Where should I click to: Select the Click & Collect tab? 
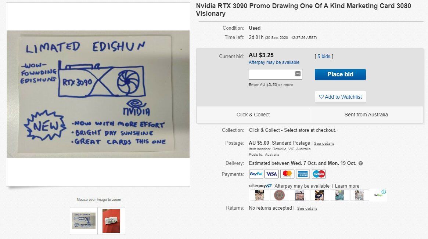point(253,115)
